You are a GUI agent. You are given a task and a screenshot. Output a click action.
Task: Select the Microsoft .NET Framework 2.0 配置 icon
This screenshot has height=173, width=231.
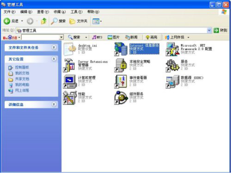click(x=172, y=49)
